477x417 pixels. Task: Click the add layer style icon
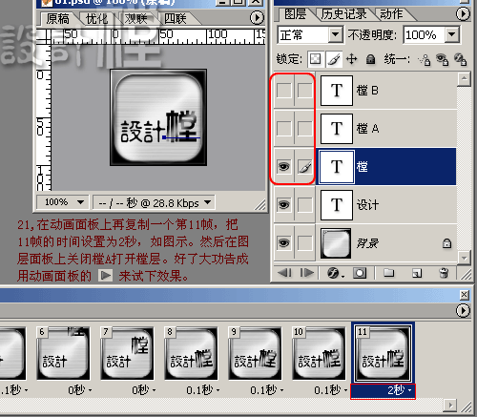[x=335, y=273]
